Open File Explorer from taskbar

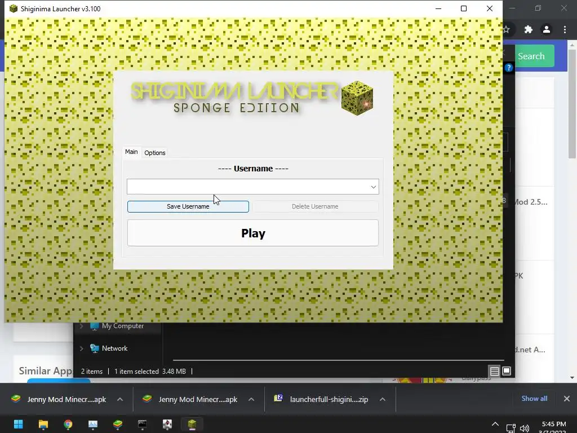click(43, 424)
